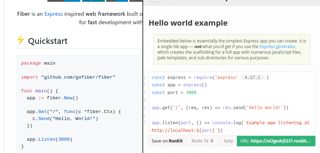Click line number 7 in the RunKit editor
The width and height of the screenshot is (320, 153).
145,123
